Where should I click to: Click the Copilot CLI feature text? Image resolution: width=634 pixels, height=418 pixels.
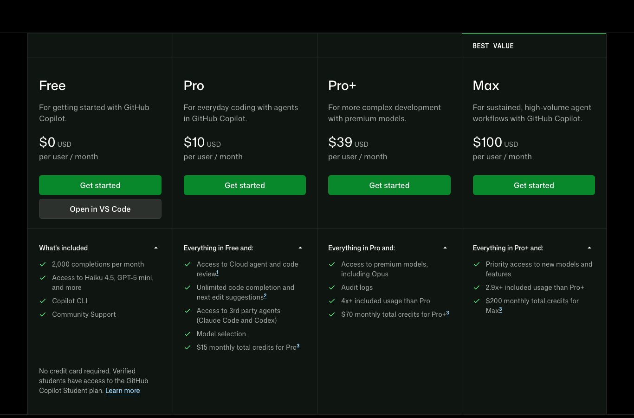click(70, 301)
